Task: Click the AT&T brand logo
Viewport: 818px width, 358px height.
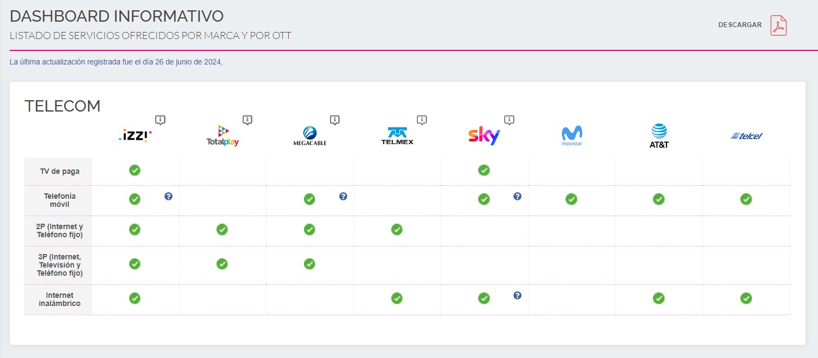Action: (659, 136)
